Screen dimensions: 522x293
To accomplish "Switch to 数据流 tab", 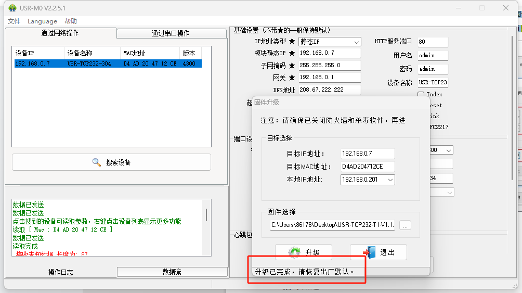I will pos(172,272).
